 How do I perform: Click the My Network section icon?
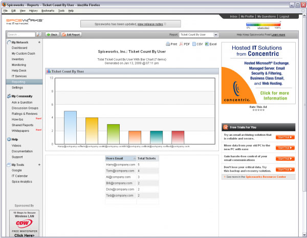tap(9, 42)
